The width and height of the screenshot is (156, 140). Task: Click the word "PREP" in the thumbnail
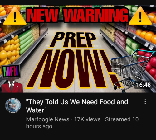73,40
